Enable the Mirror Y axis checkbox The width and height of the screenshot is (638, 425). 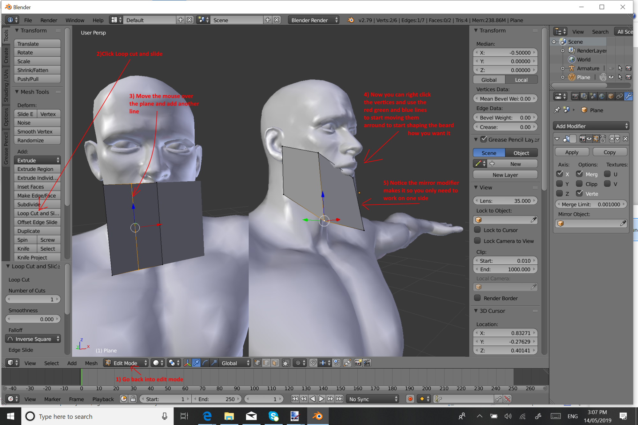click(x=560, y=184)
